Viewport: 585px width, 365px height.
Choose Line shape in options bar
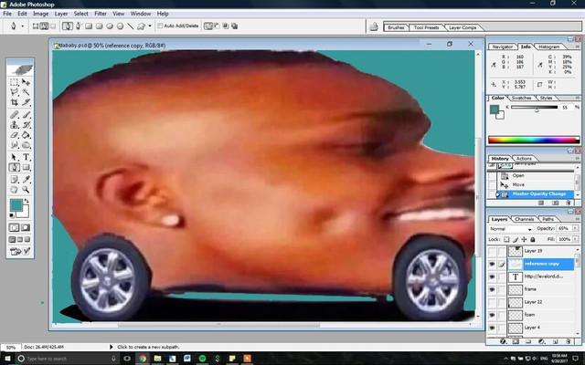130,26
